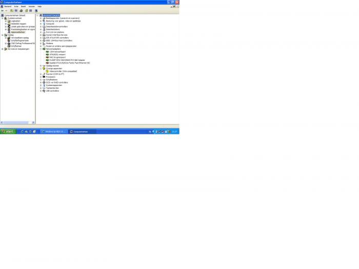Screen dimensions: 359x269
Task: Select Apparaatbeheer in left tree
Action: point(18,32)
